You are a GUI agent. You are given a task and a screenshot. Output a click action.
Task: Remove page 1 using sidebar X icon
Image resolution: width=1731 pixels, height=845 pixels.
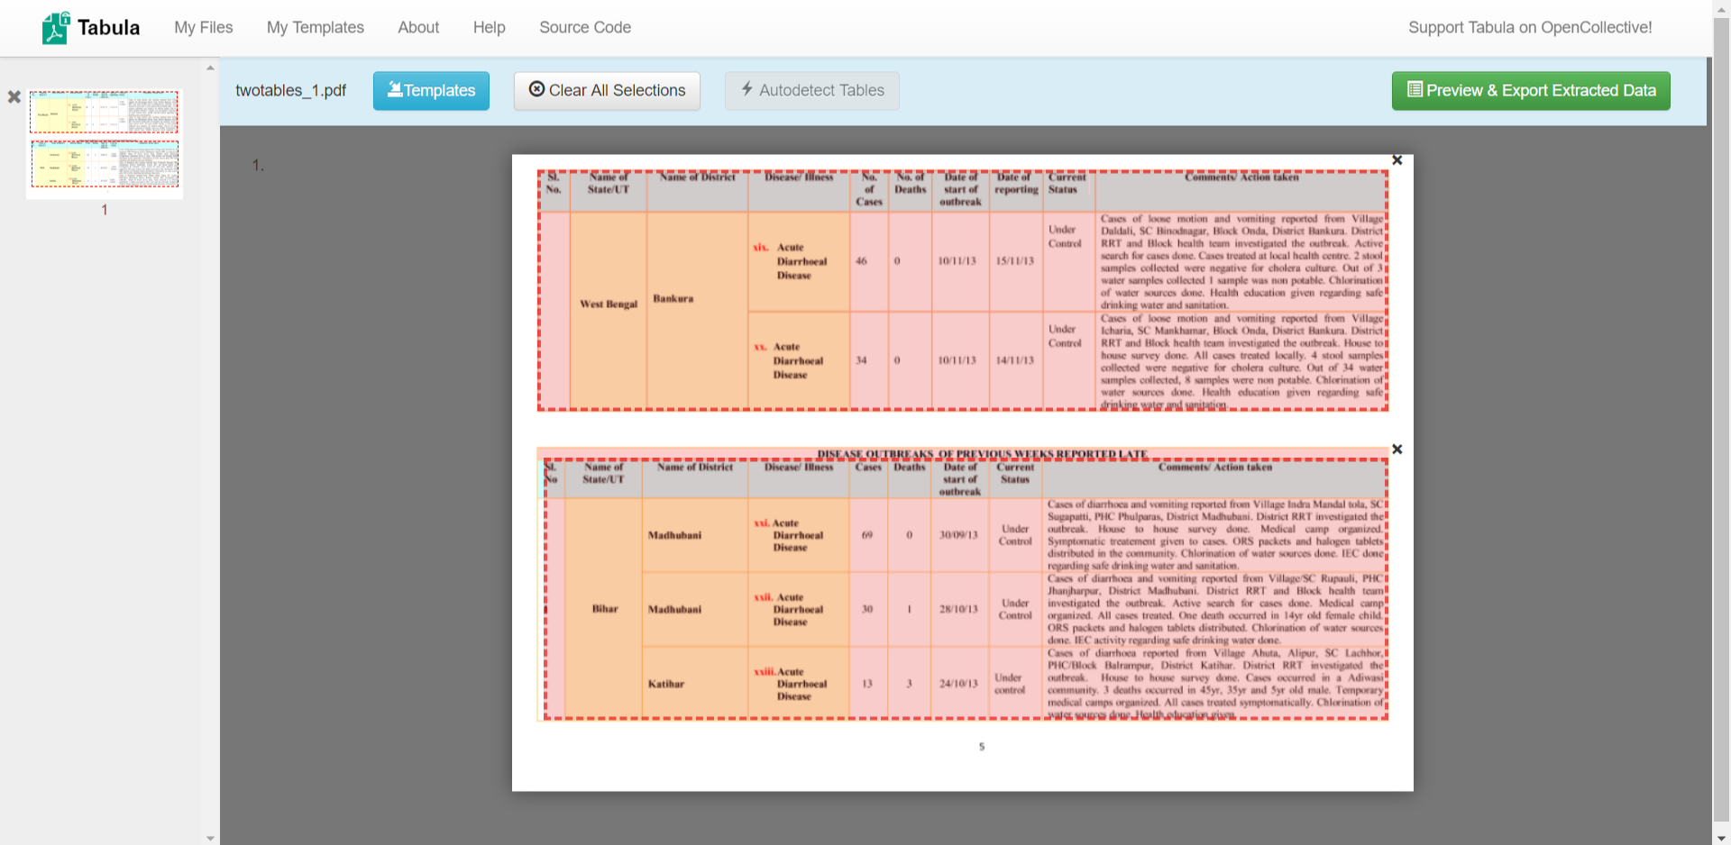(14, 96)
